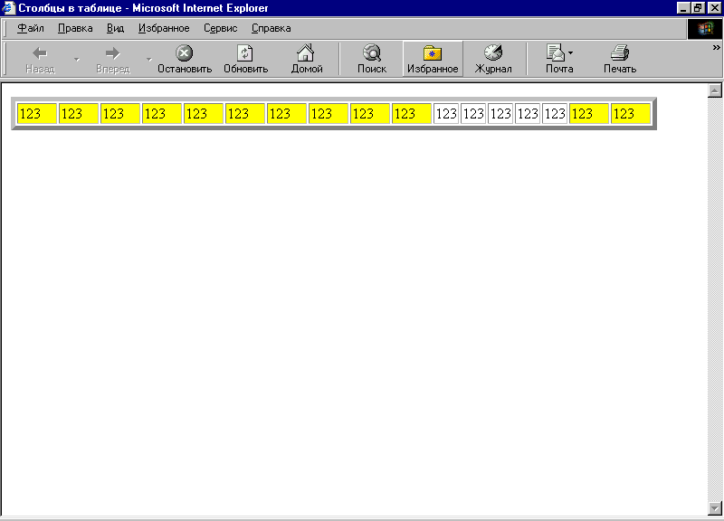The image size is (724, 521).
Task: Click the scrollbar up arrow
Action: 715,90
